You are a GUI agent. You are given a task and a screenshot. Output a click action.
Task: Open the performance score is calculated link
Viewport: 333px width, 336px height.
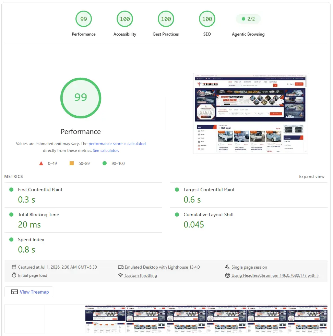coord(117,144)
